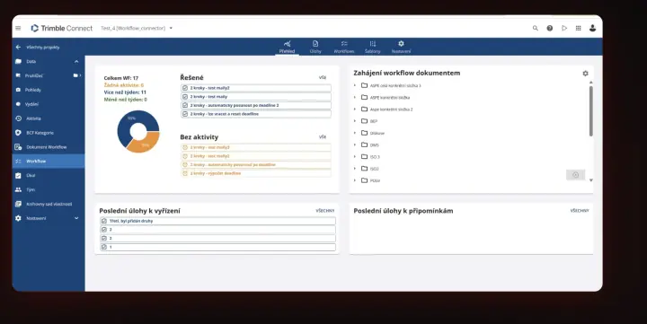The width and height of the screenshot is (647, 324).
Task: Expand the ISO 3 folder arrow
Action: point(355,157)
